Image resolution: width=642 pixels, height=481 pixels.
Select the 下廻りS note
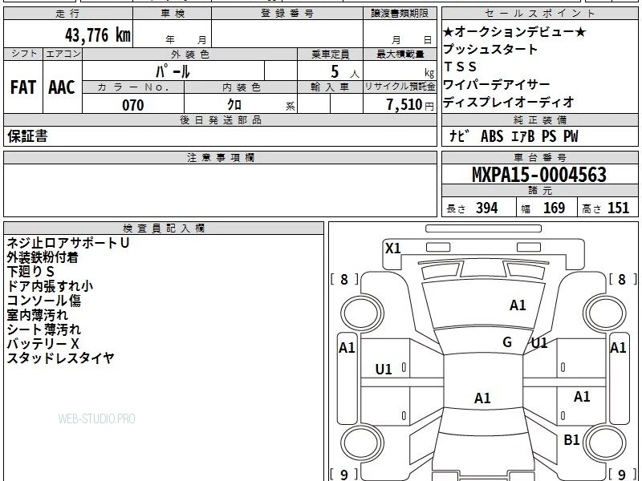(x=30, y=272)
